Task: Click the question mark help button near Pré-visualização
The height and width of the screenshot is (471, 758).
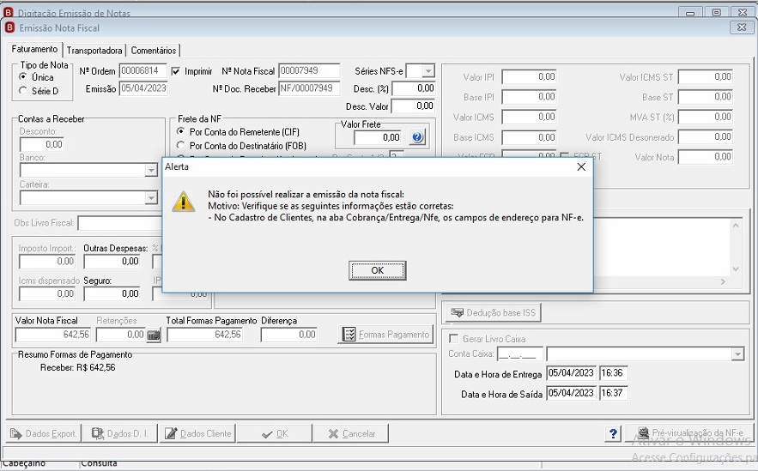Action: [x=613, y=433]
